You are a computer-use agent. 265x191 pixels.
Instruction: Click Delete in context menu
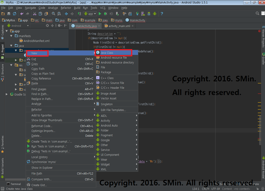pyautogui.click(x=61, y=136)
